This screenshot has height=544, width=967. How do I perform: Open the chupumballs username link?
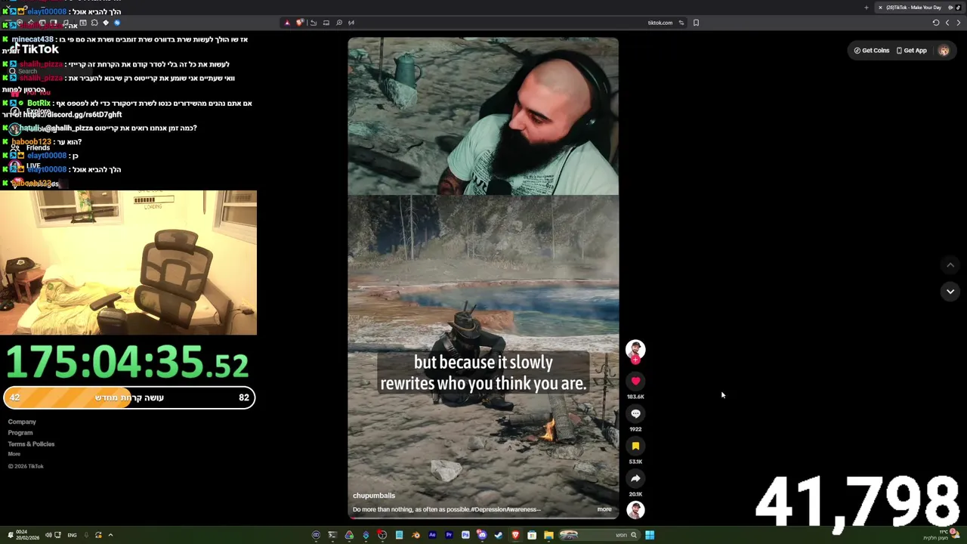374,496
